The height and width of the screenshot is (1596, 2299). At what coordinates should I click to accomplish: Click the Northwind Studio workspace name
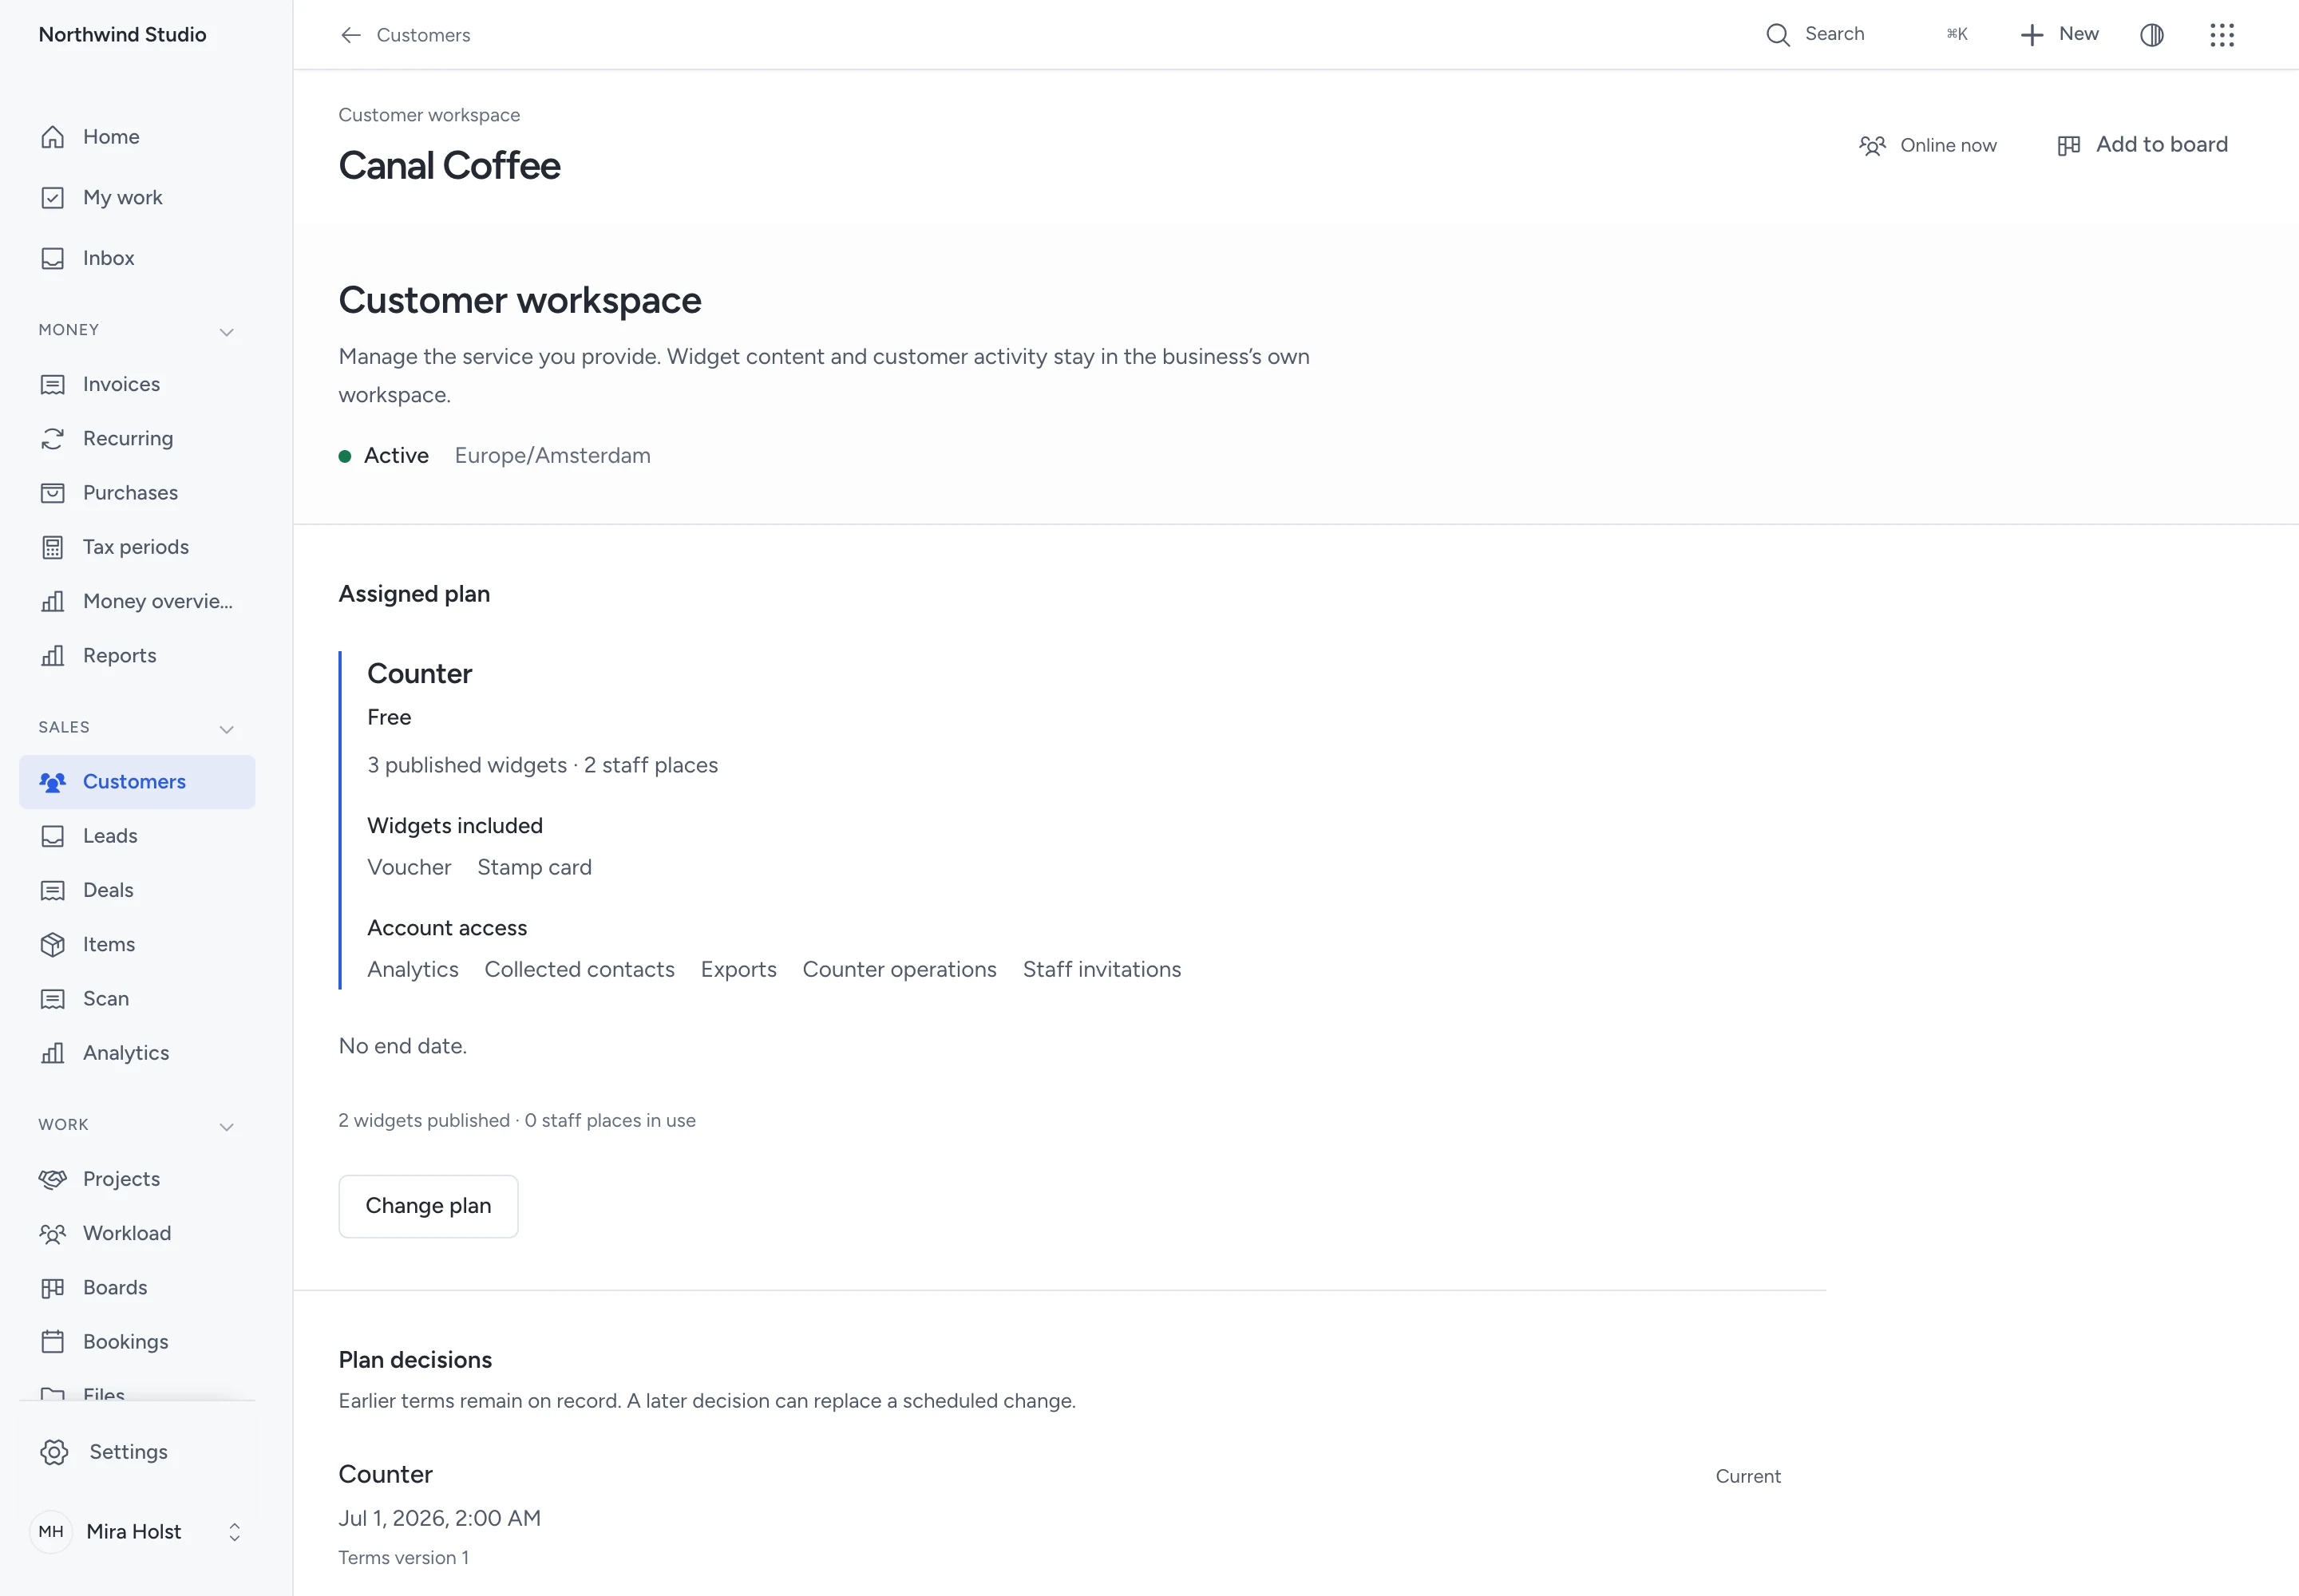click(x=122, y=35)
